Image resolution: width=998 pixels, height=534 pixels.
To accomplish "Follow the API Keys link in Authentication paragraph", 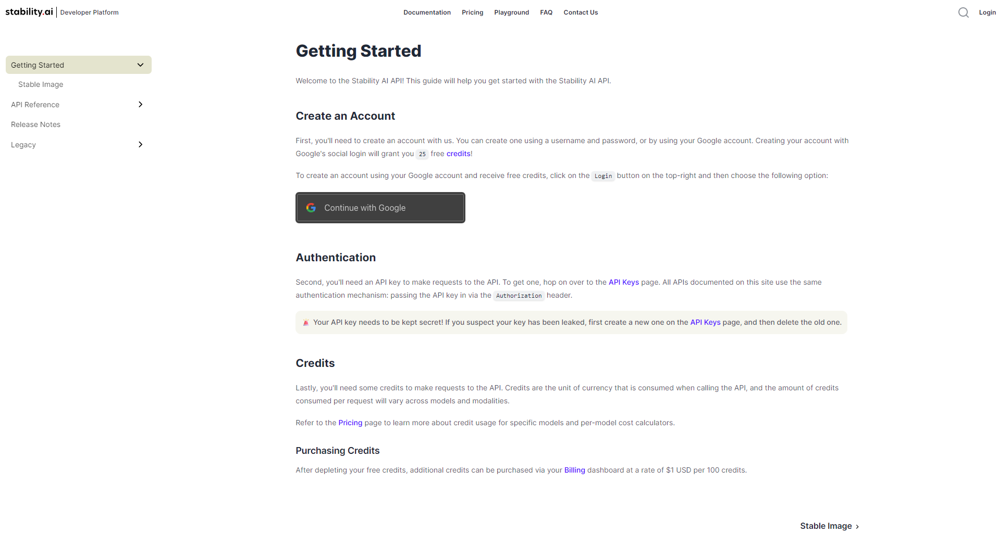I will (x=623, y=282).
